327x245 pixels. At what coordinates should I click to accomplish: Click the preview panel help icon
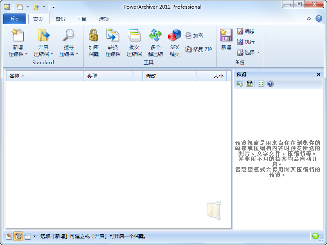pos(270,84)
